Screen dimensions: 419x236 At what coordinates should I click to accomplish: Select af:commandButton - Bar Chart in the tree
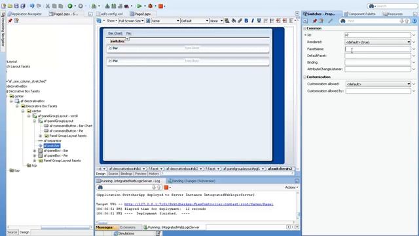tap(71, 126)
